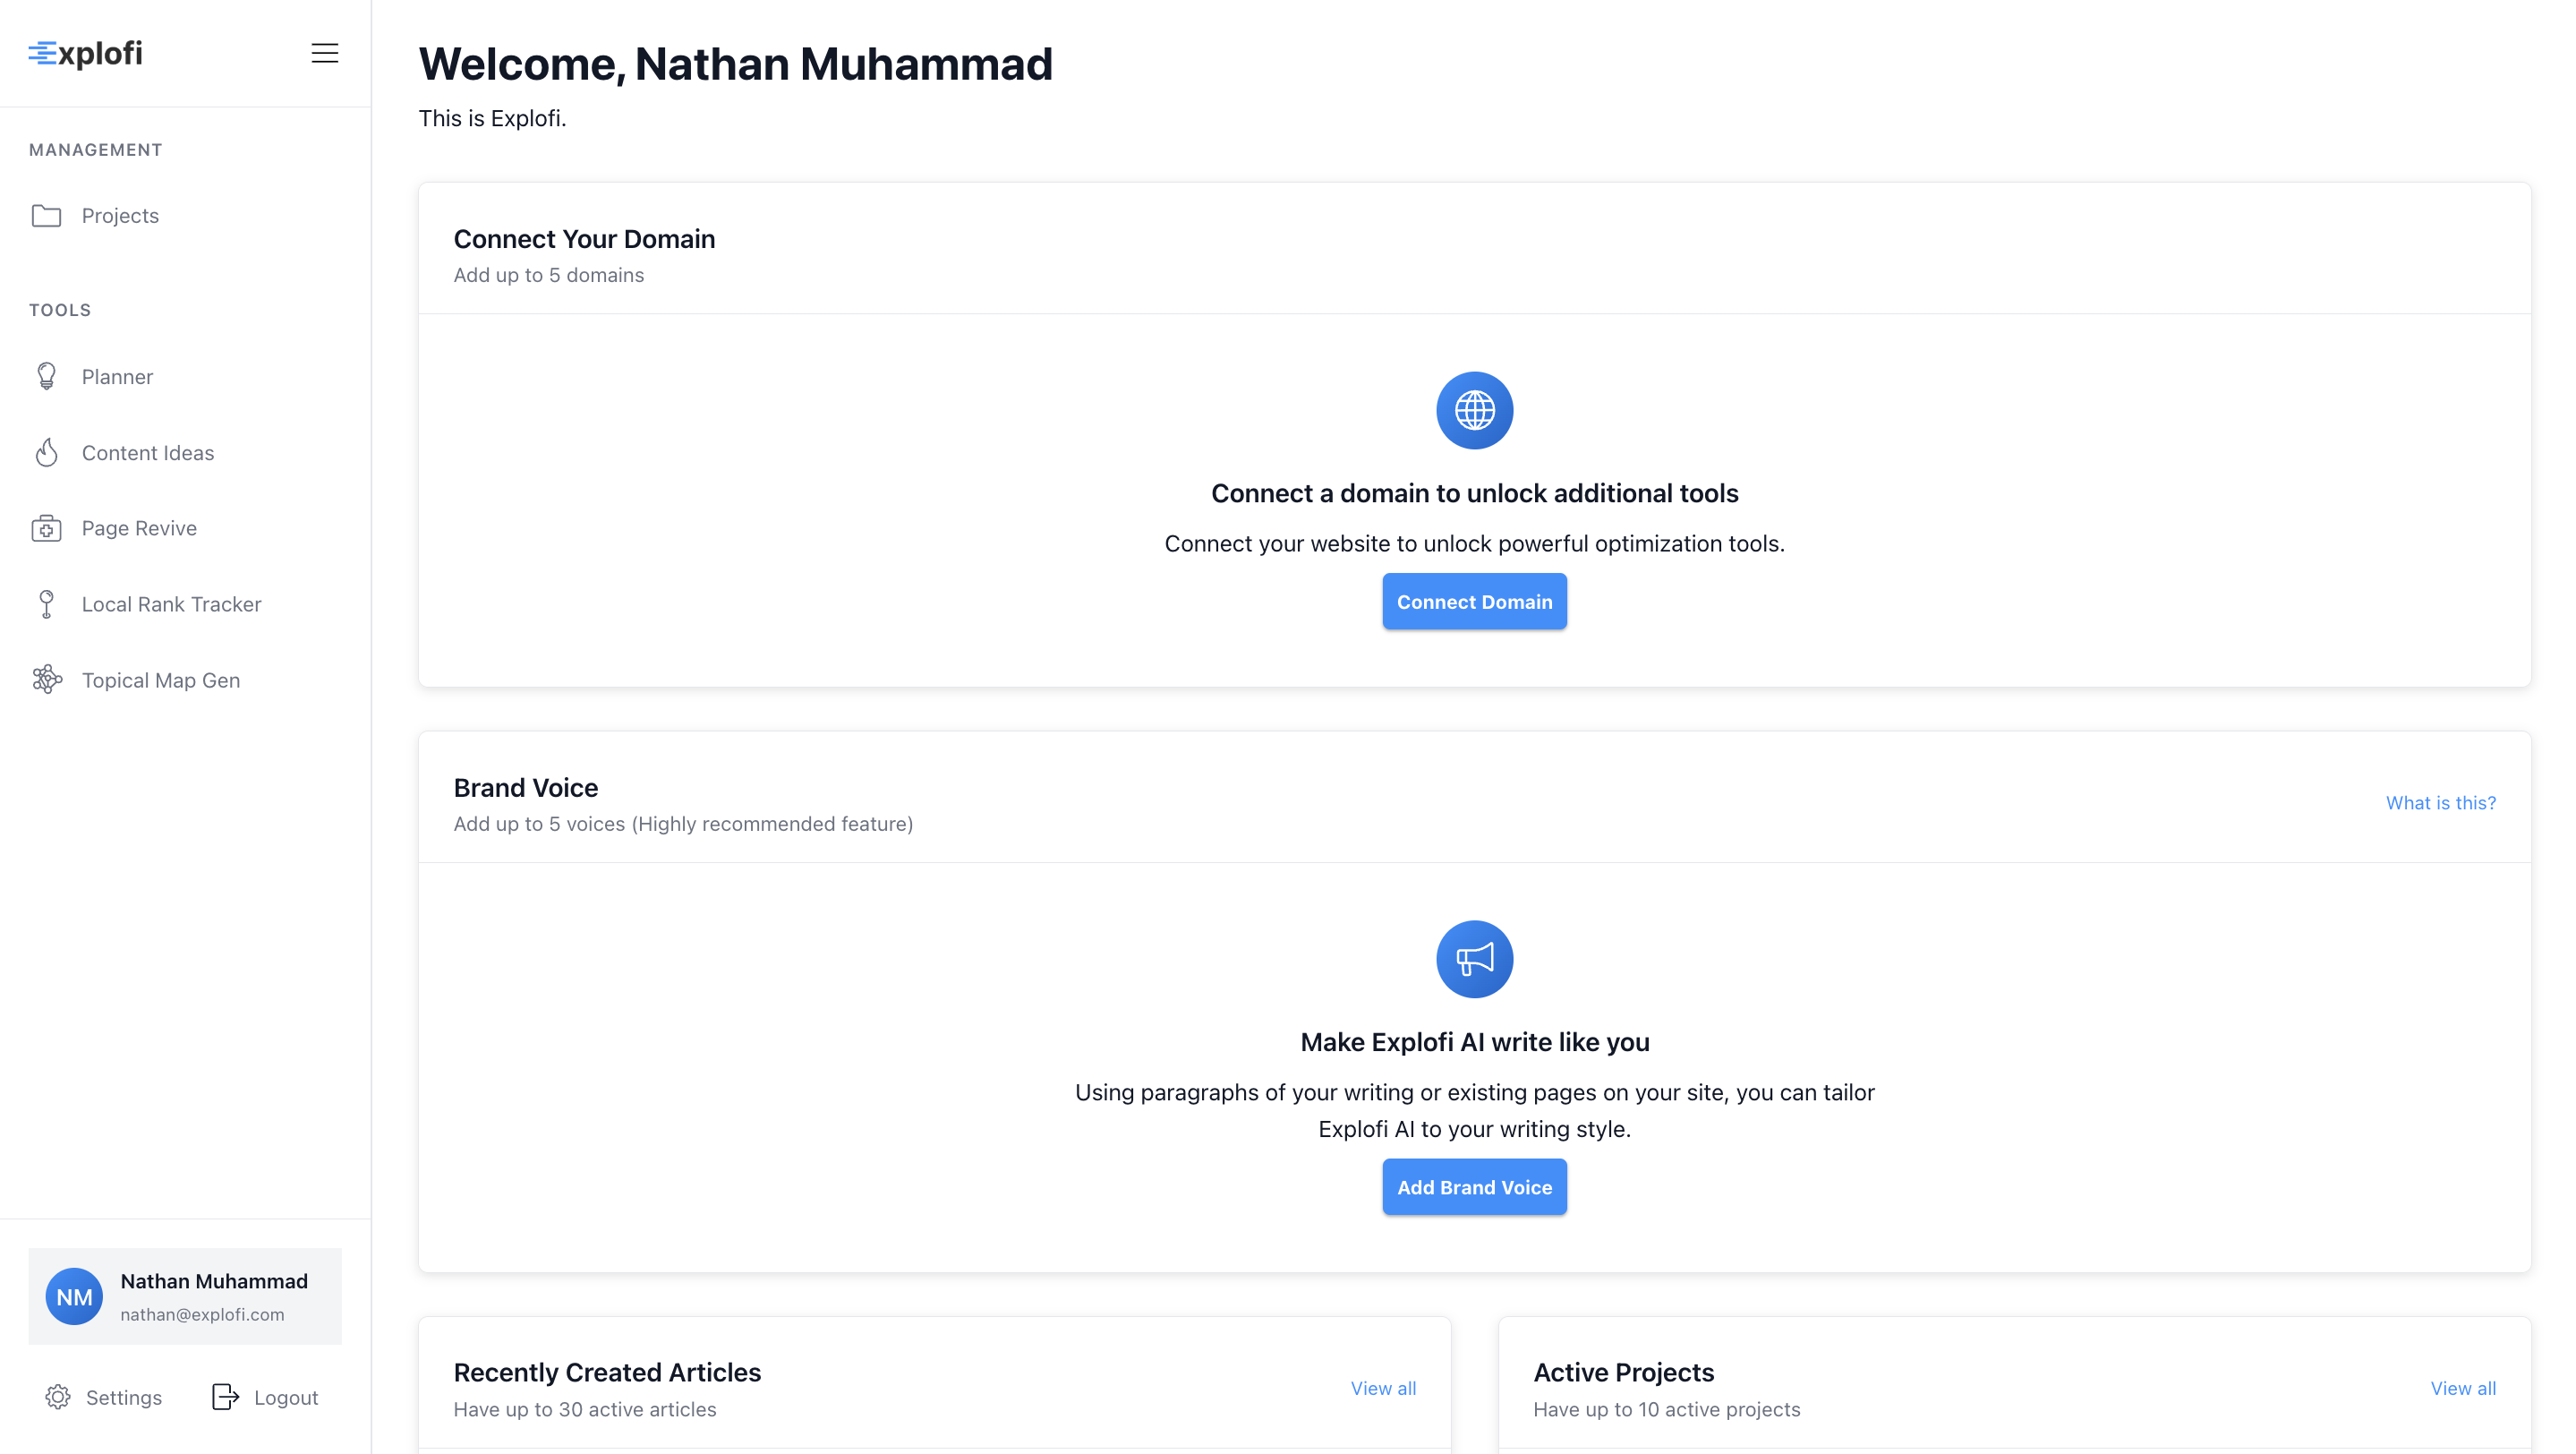Click the Topical Map Gen atom icon
Viewport: 2576px width, 1454px height.
46,680
